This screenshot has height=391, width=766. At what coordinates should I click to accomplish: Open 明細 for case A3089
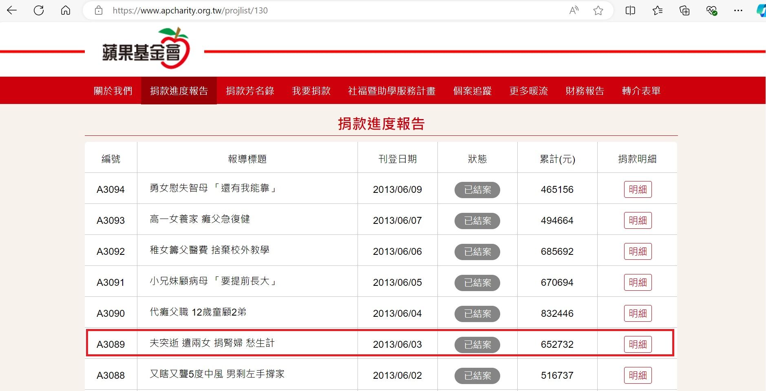click(638, 345)
